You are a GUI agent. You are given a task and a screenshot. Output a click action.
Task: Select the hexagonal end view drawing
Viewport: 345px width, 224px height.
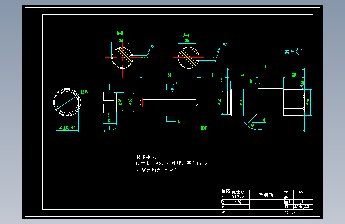67,102
